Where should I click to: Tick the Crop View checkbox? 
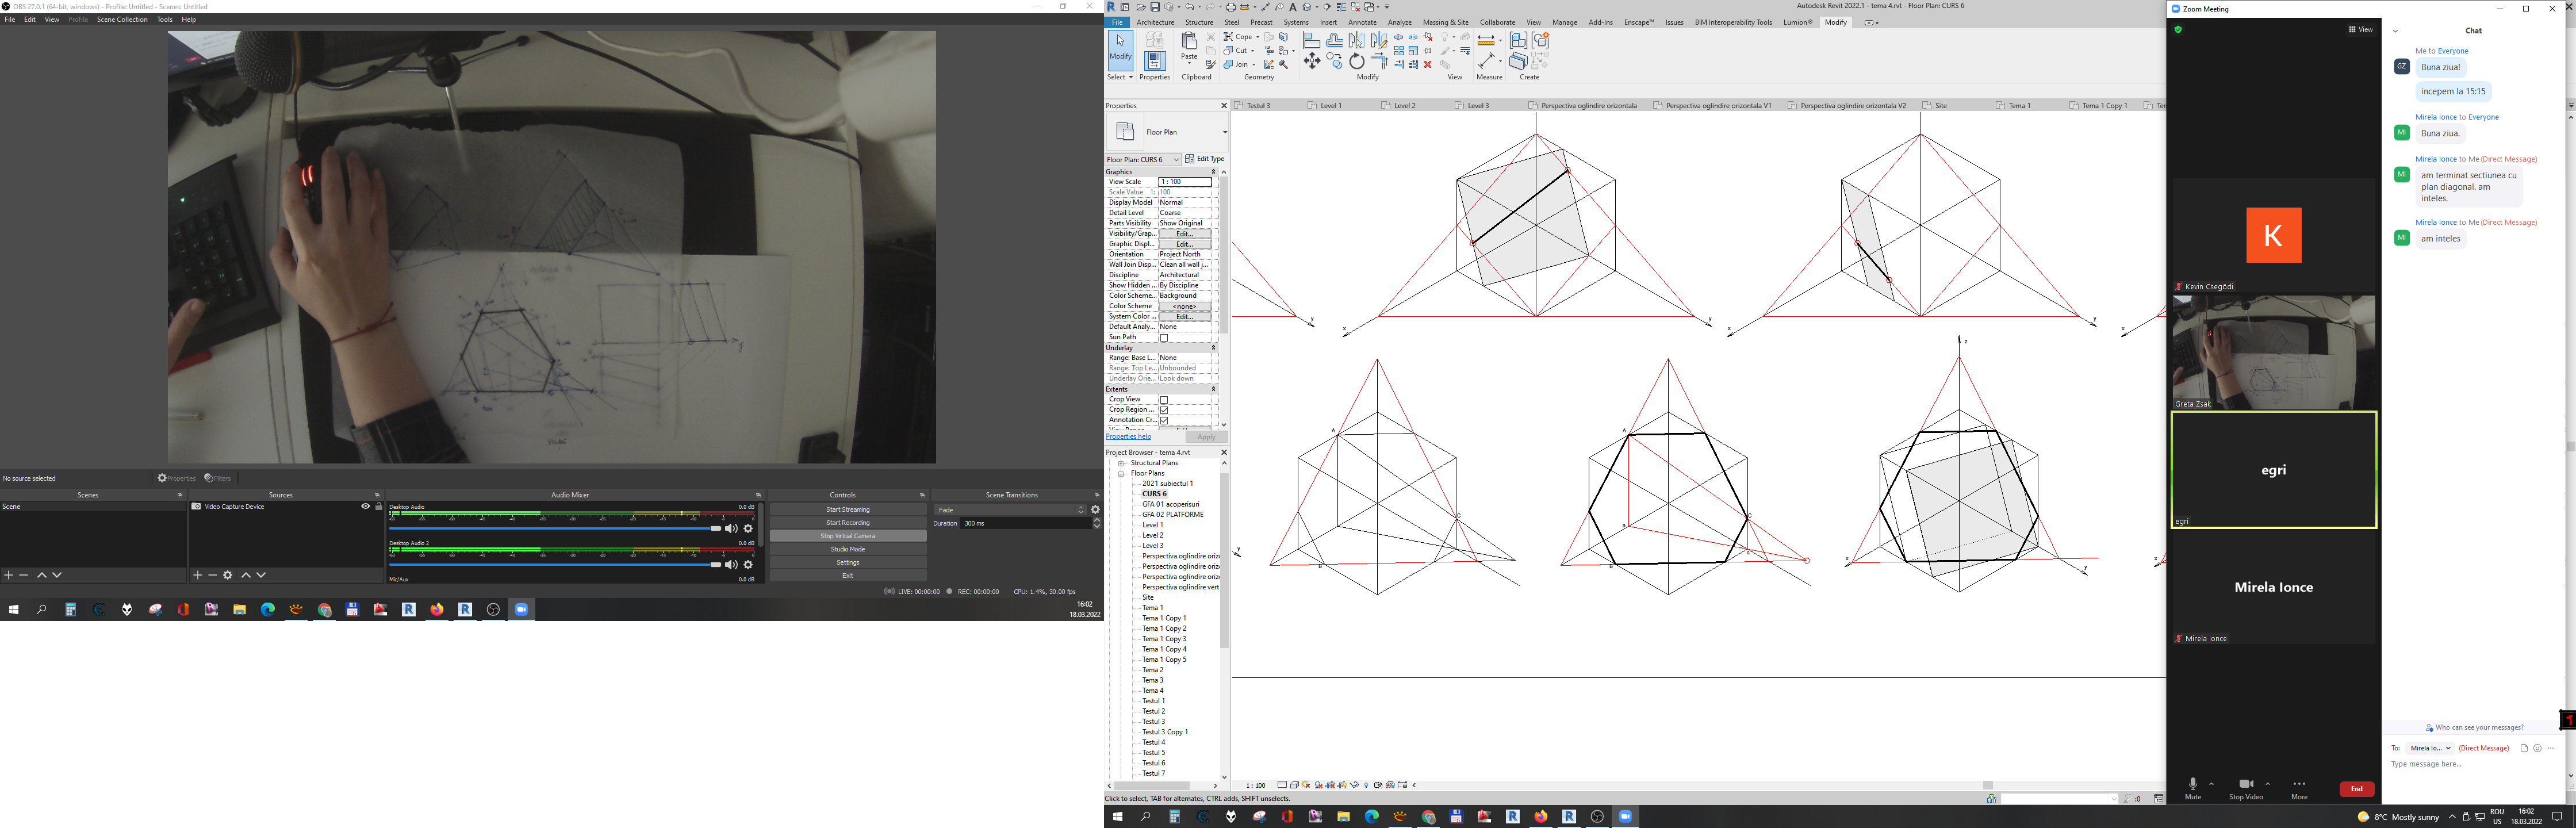(x=1164, y=400)
